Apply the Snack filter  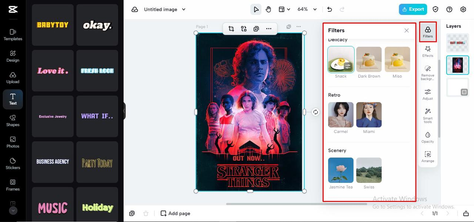[341, 59]
